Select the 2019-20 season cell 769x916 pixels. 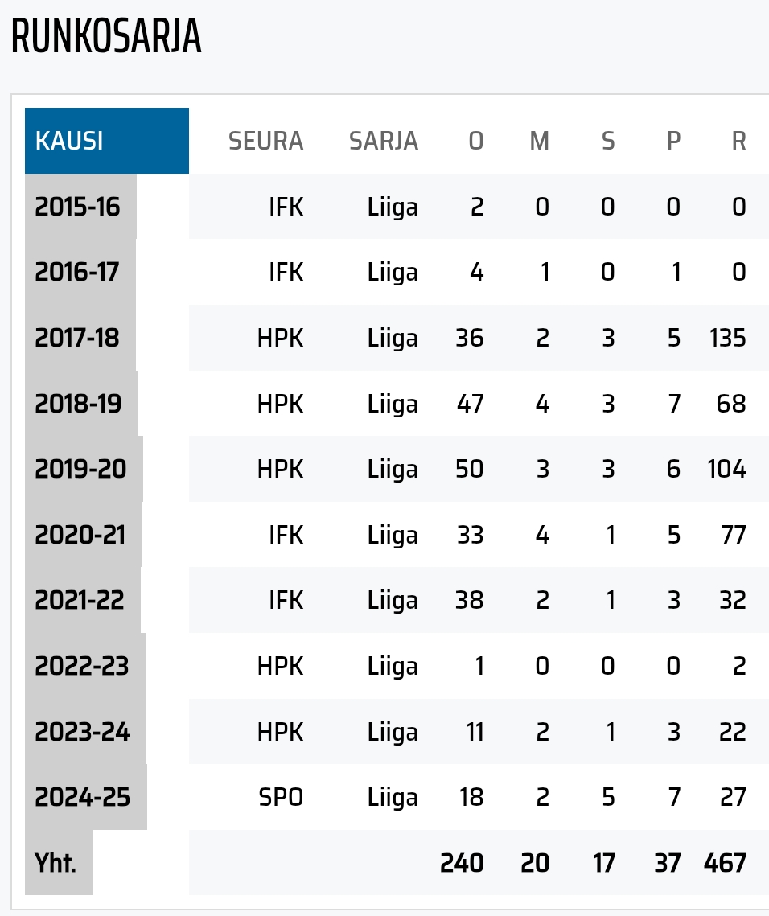[x=80, y=469]
